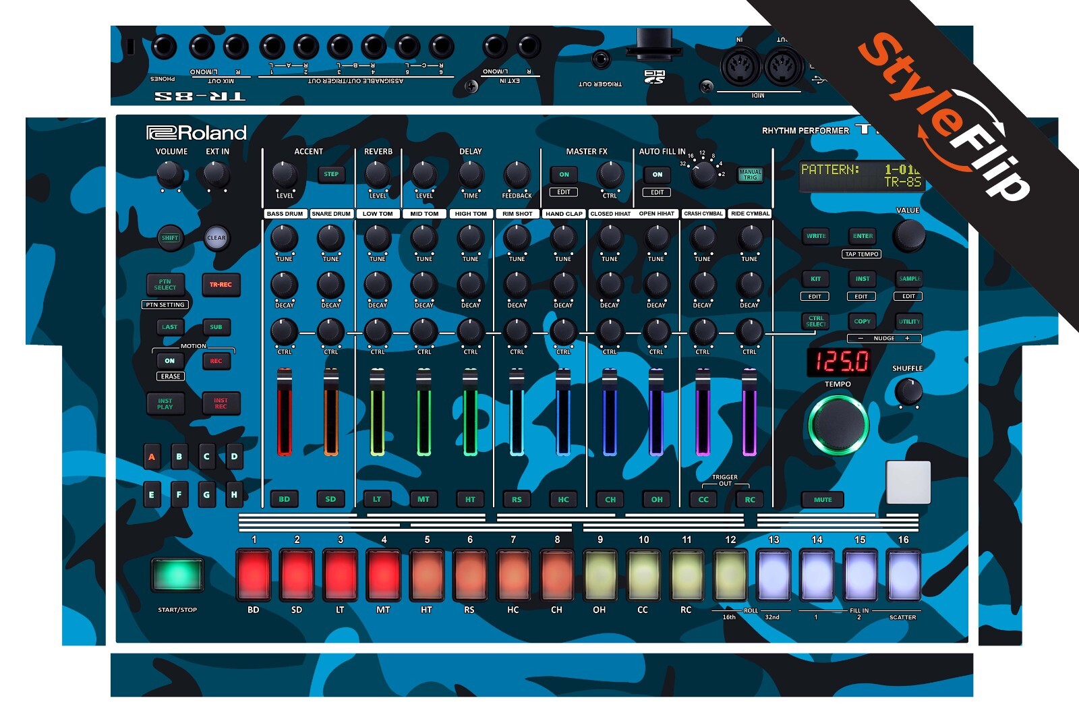Click the MASTER FX CTRL knob

[610, 175]
